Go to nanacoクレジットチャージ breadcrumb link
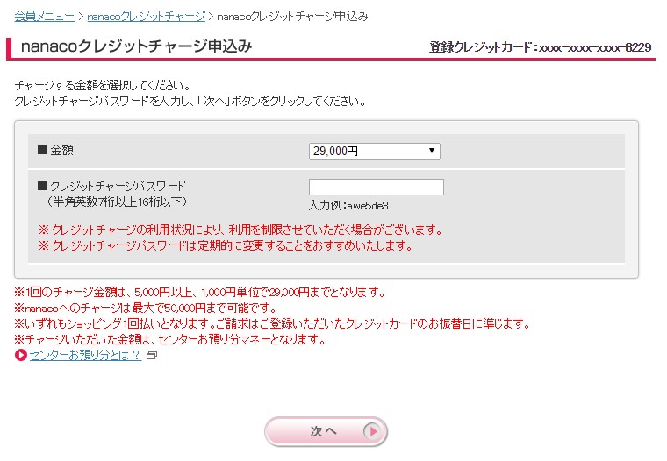Screen dimensions: 667x461 coord(147,16)
